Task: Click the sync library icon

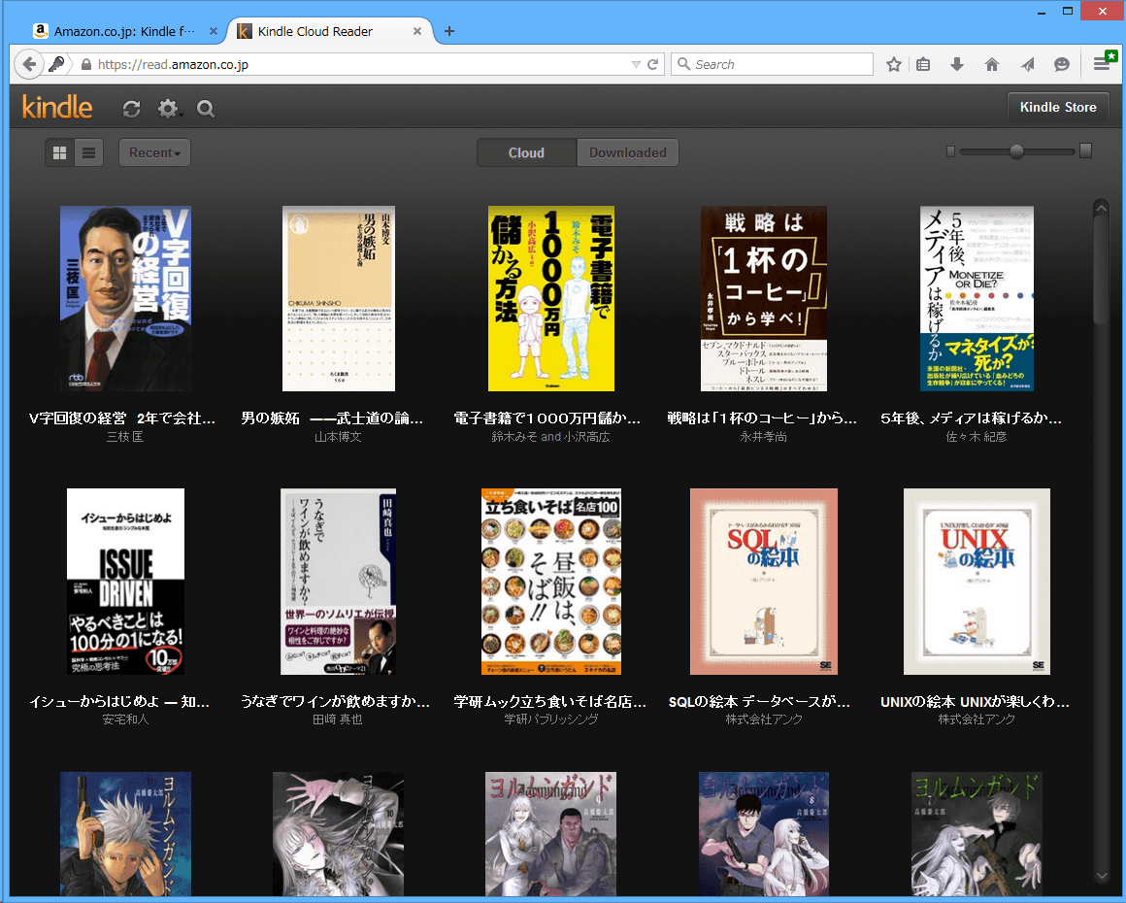Action: pos(131,109)
